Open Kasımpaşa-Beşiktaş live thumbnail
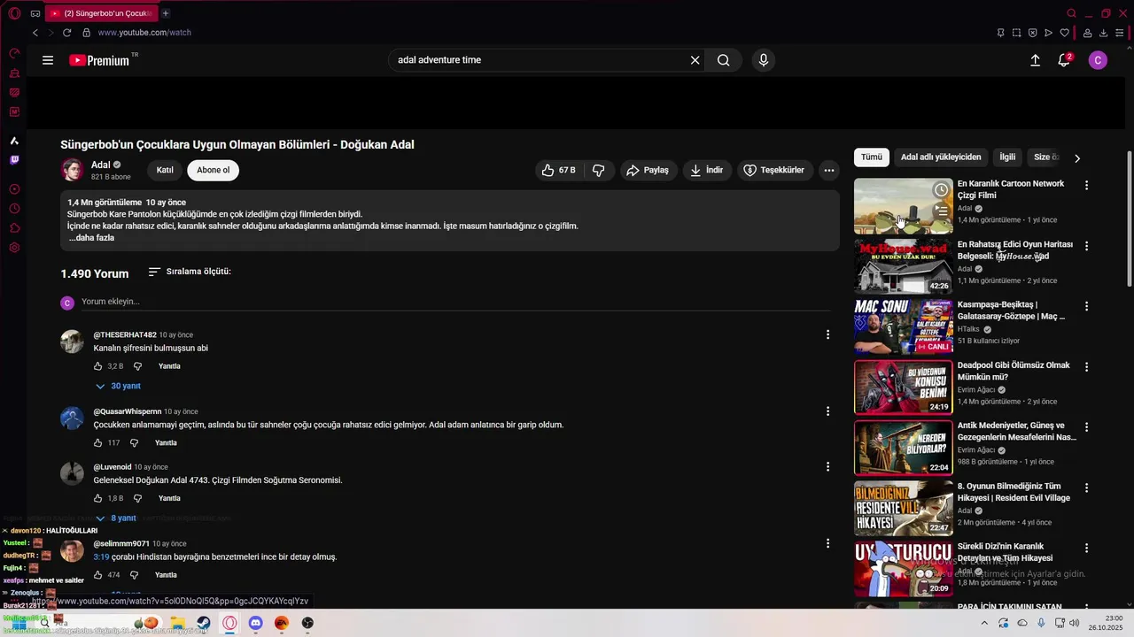This screenshot has height=637, width=1134. coord(903,326)
